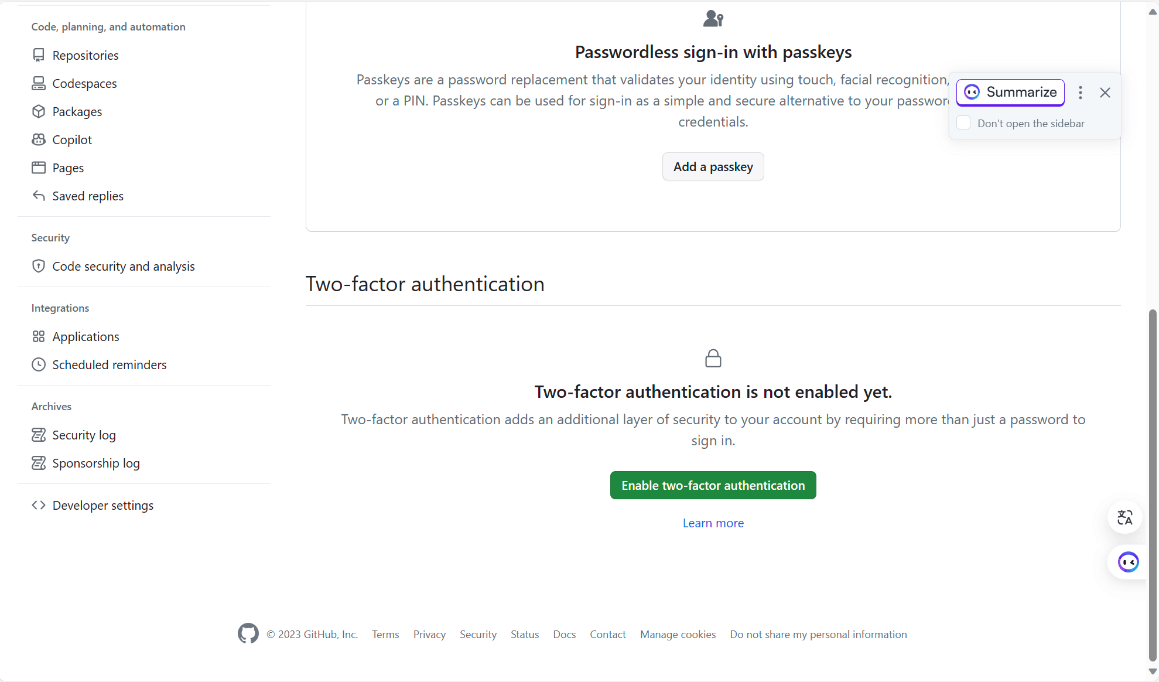Click the Packages cube icon
This screenshot has width=1159, height=682.
click(39, 111)
